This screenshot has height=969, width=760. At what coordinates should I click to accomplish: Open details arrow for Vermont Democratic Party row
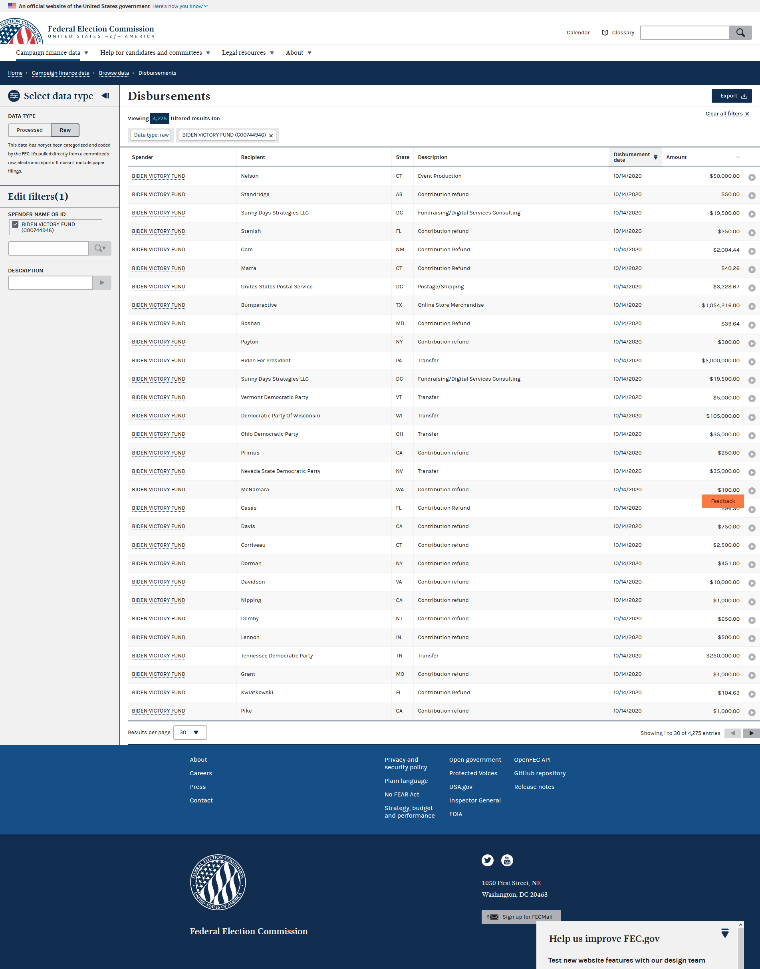(752, 399)
